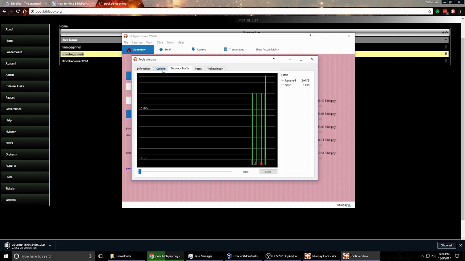
Task: Click the trash icon for Nmmbeginner1234
Action: pyautogui.click(x=446, y=61)
